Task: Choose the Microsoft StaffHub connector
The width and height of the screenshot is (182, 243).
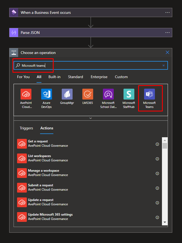Action: [129, 98]
